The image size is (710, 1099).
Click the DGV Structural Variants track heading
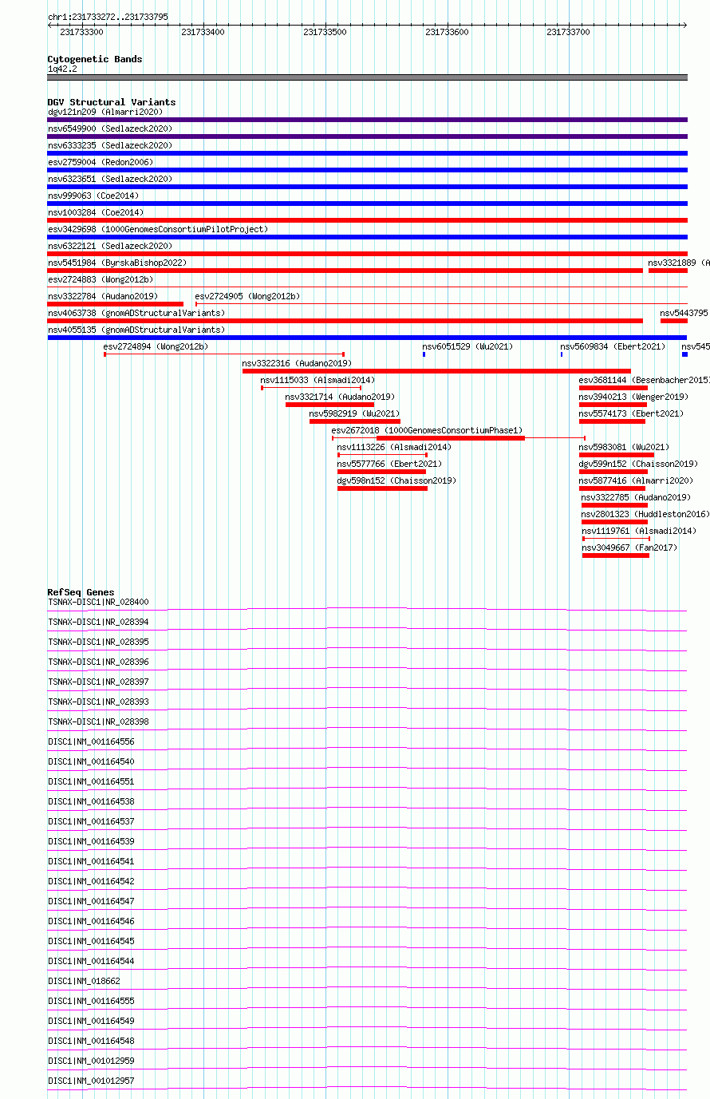click(x=112, y=102)
